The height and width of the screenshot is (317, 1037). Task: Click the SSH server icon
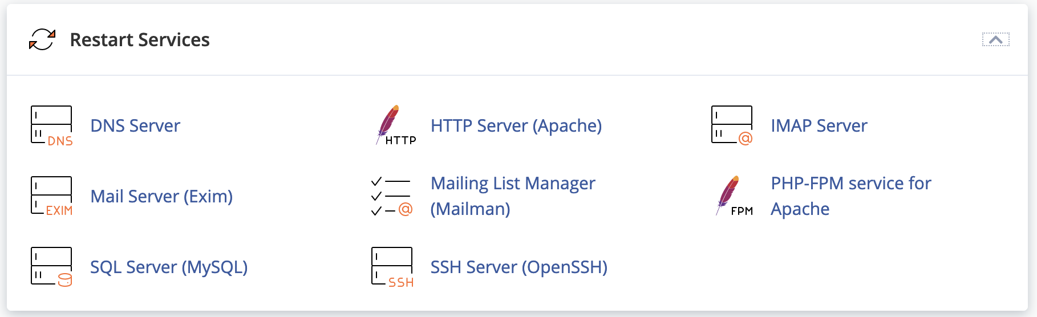point(392,267)
